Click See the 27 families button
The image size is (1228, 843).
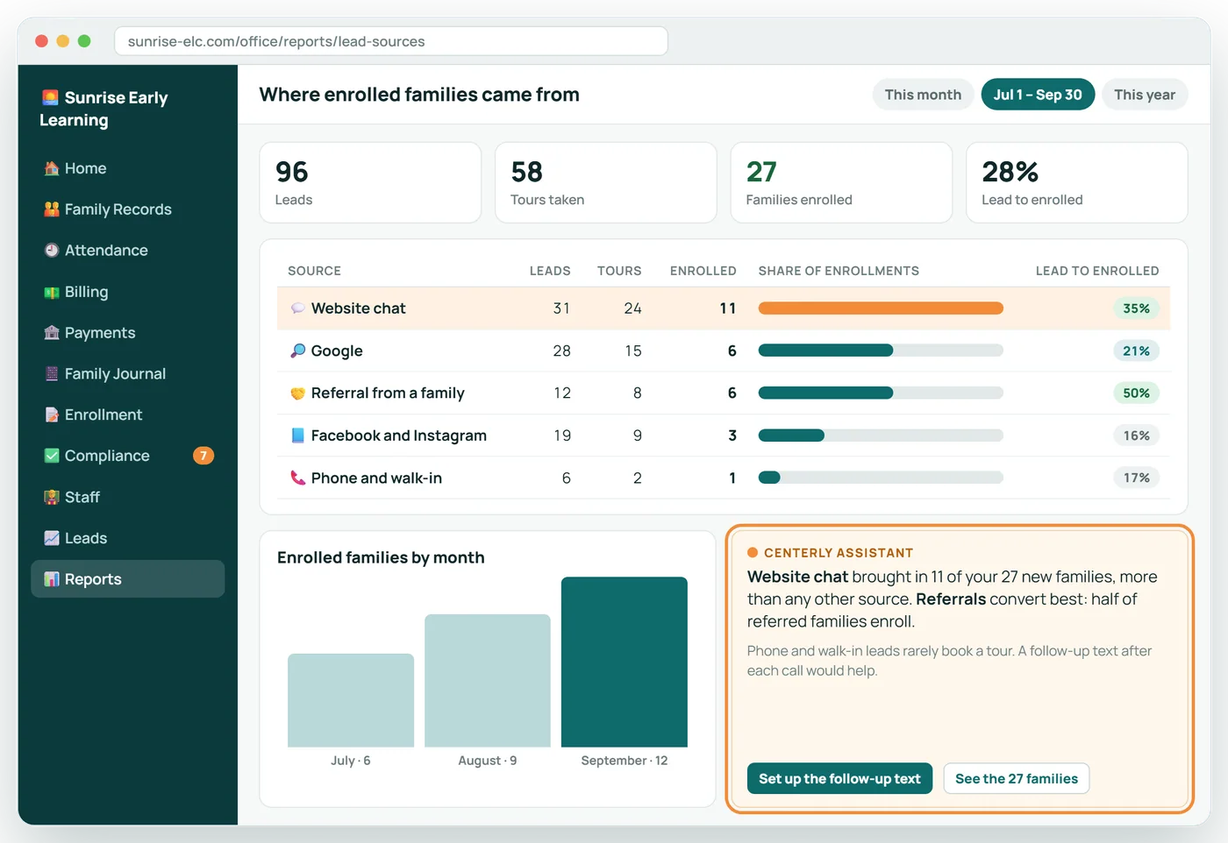[1017, 778]
